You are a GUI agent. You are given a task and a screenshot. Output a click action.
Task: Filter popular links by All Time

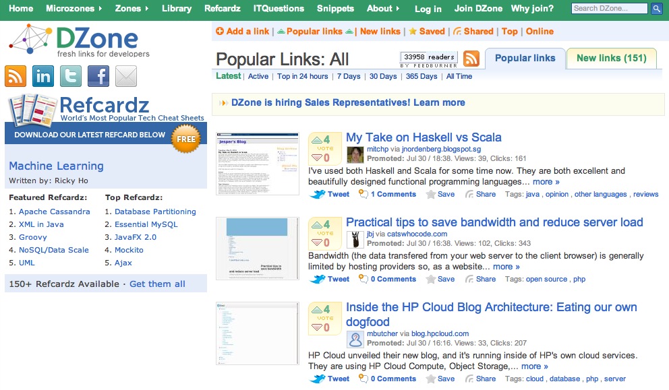click(459, 76)
